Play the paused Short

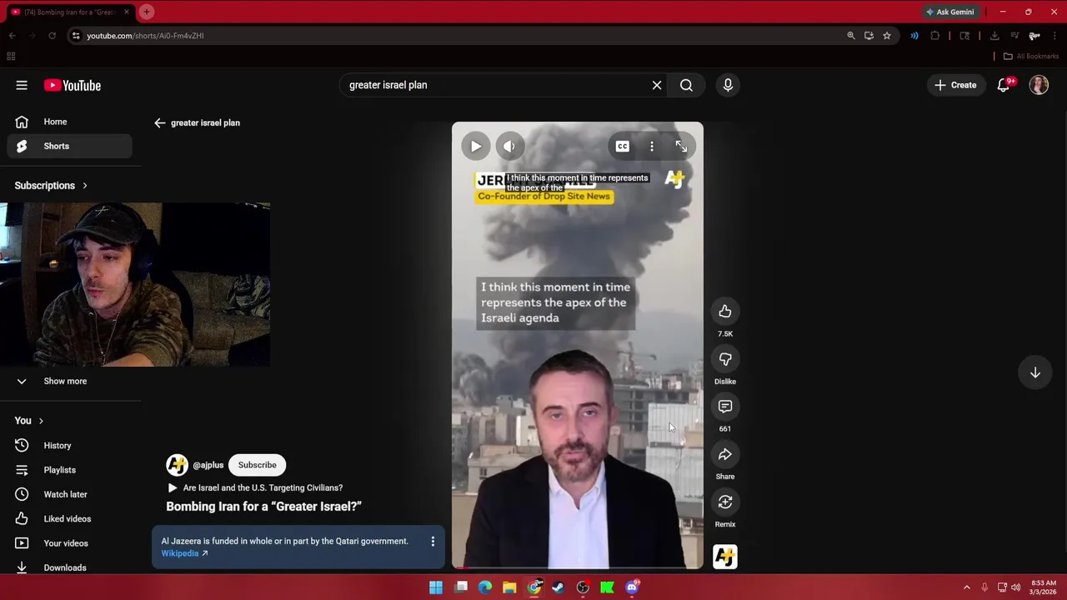point(475,146)
